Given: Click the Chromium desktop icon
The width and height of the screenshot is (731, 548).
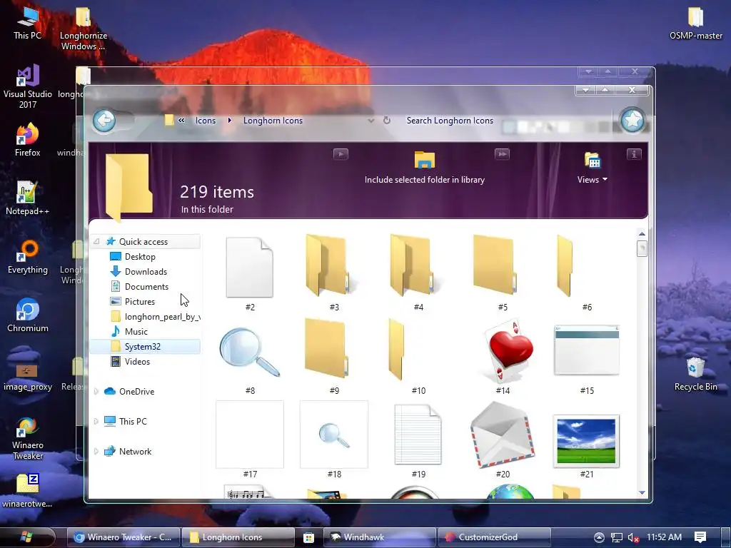Looking at the screenshot, I should (28, 315).
